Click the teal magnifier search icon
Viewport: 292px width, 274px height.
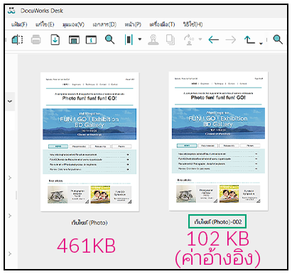[x=109, y=39]
